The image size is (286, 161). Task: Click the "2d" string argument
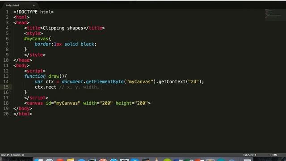pos(193,81)
